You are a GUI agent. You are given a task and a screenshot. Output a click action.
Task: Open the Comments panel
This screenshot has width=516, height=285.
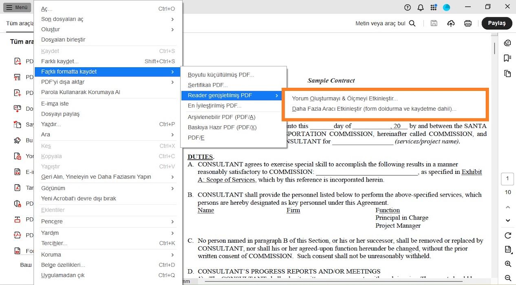pyautogui.click(x=507, y=43)
